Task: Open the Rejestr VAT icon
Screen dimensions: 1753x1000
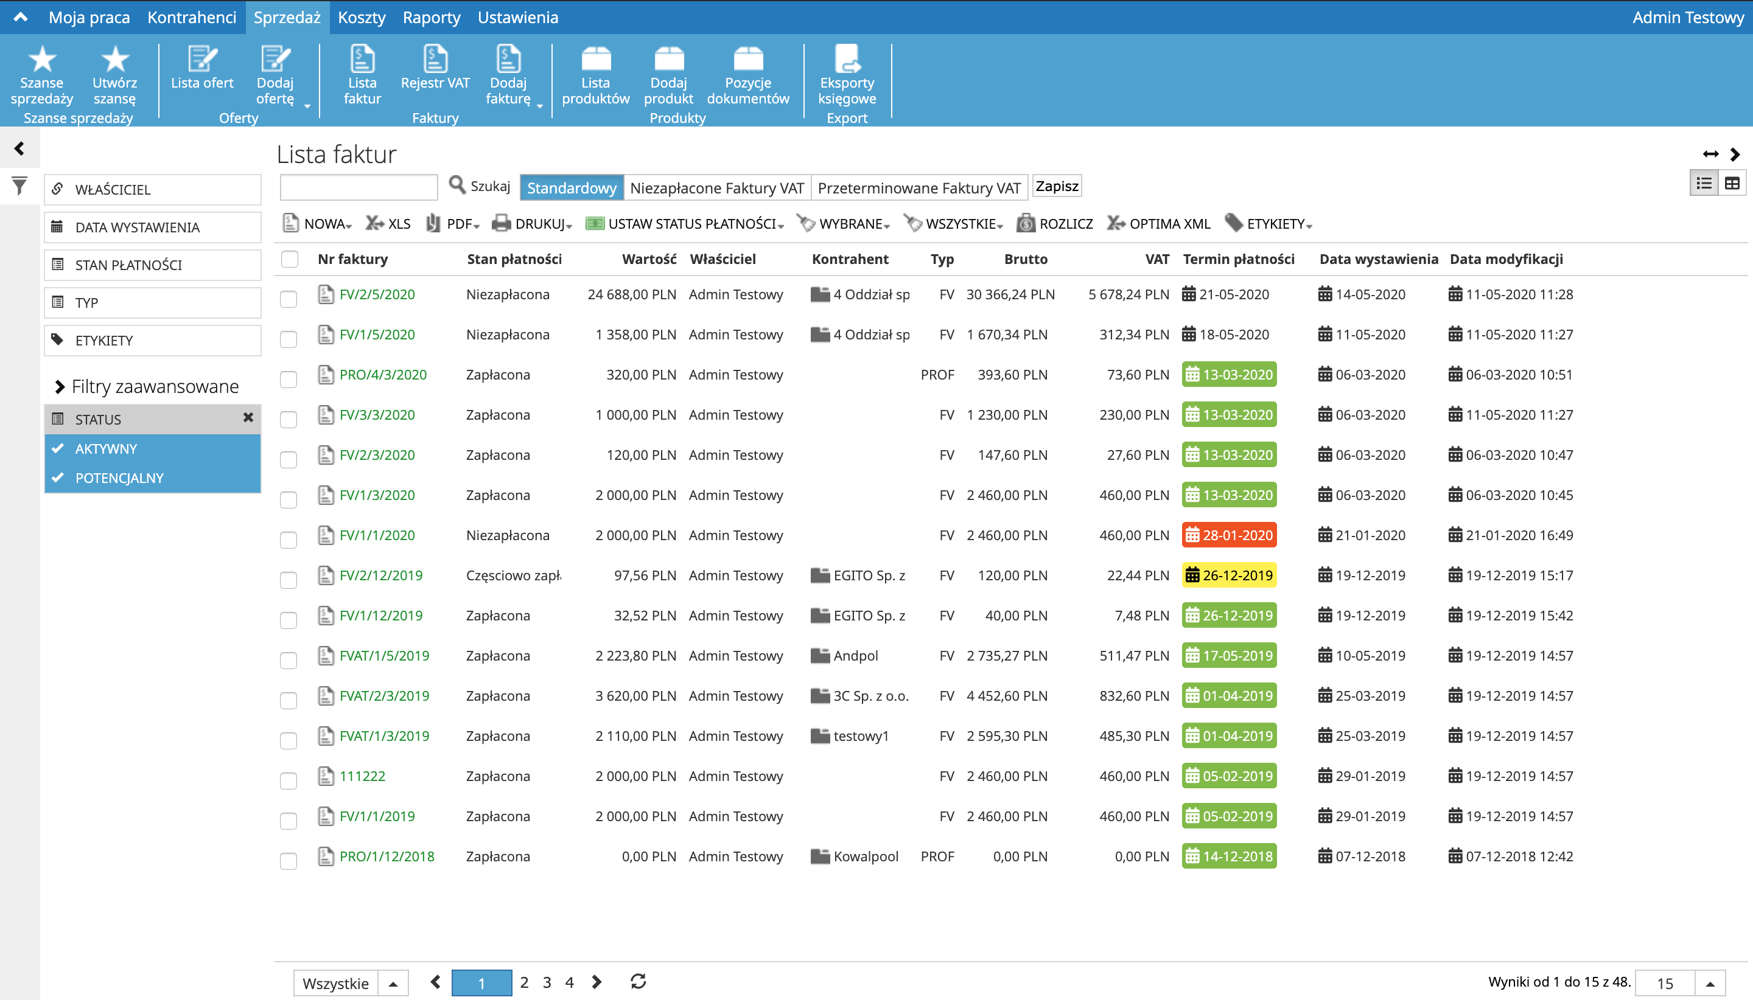Action: [x=435, y=60]
